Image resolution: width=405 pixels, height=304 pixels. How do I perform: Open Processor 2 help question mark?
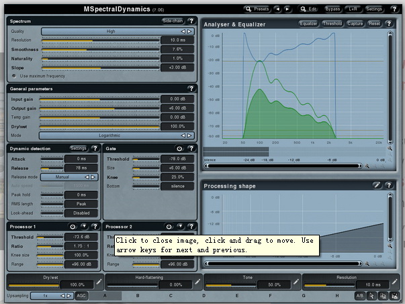point(191,227)
